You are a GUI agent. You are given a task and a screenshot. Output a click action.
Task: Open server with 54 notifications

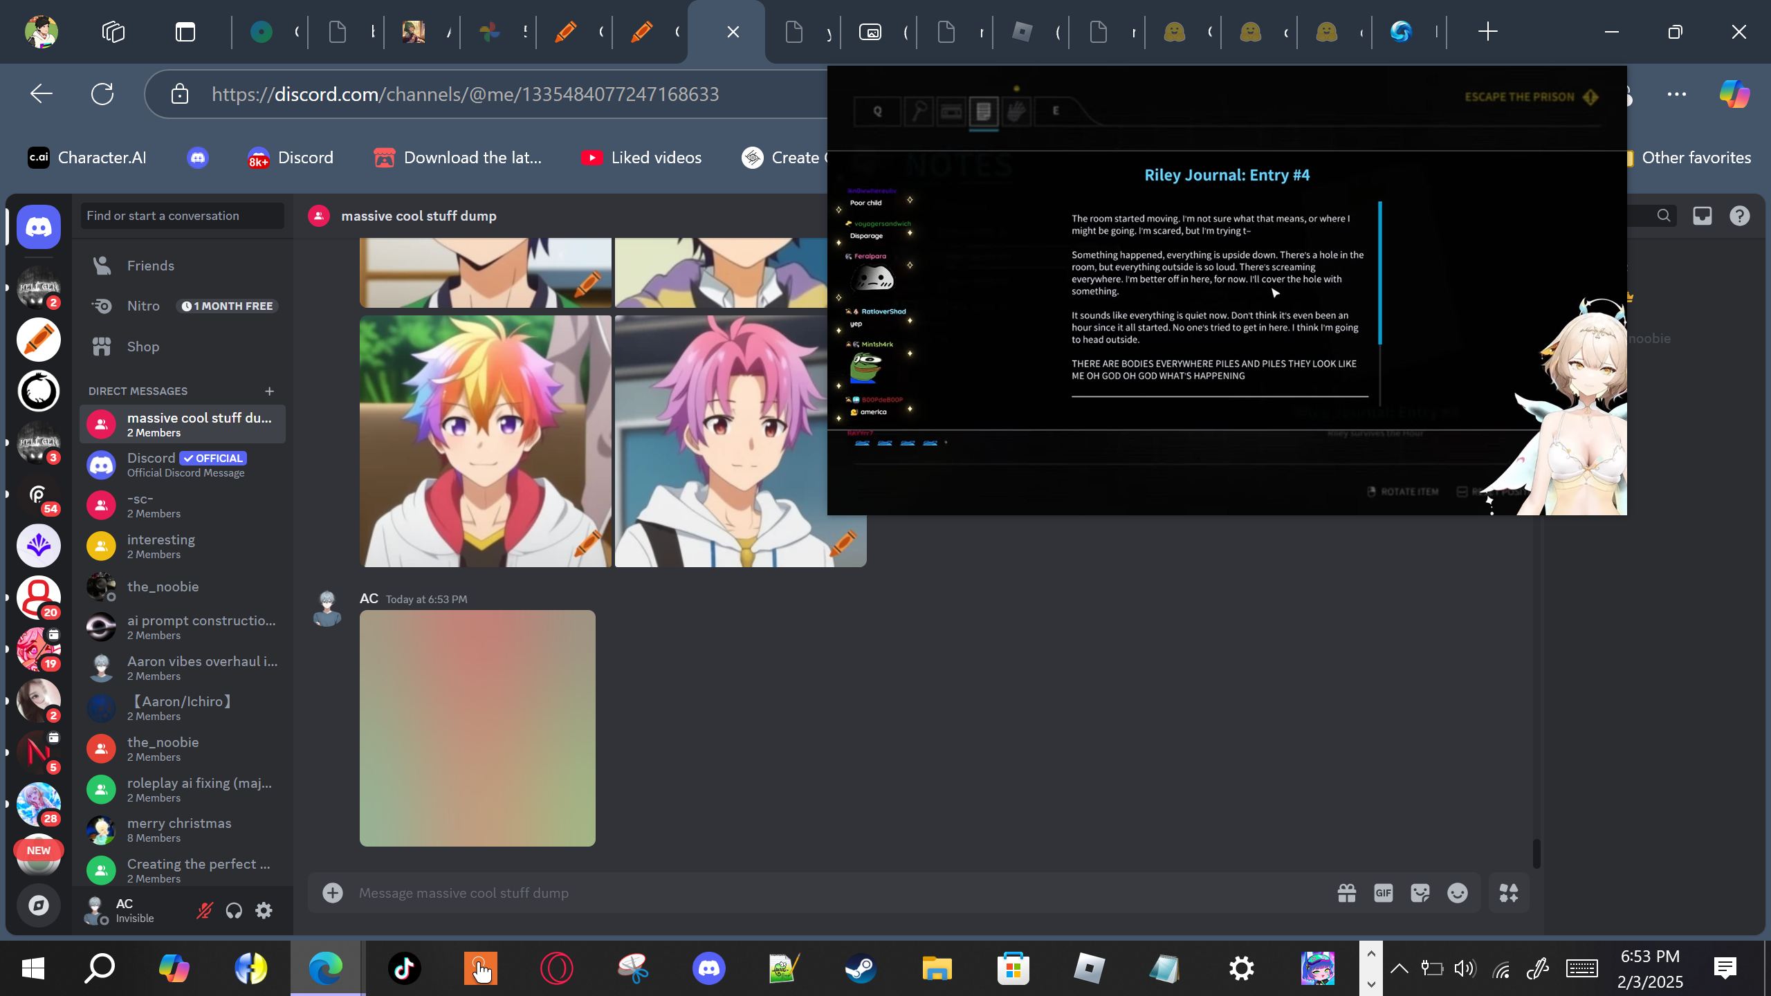[39, 494]
